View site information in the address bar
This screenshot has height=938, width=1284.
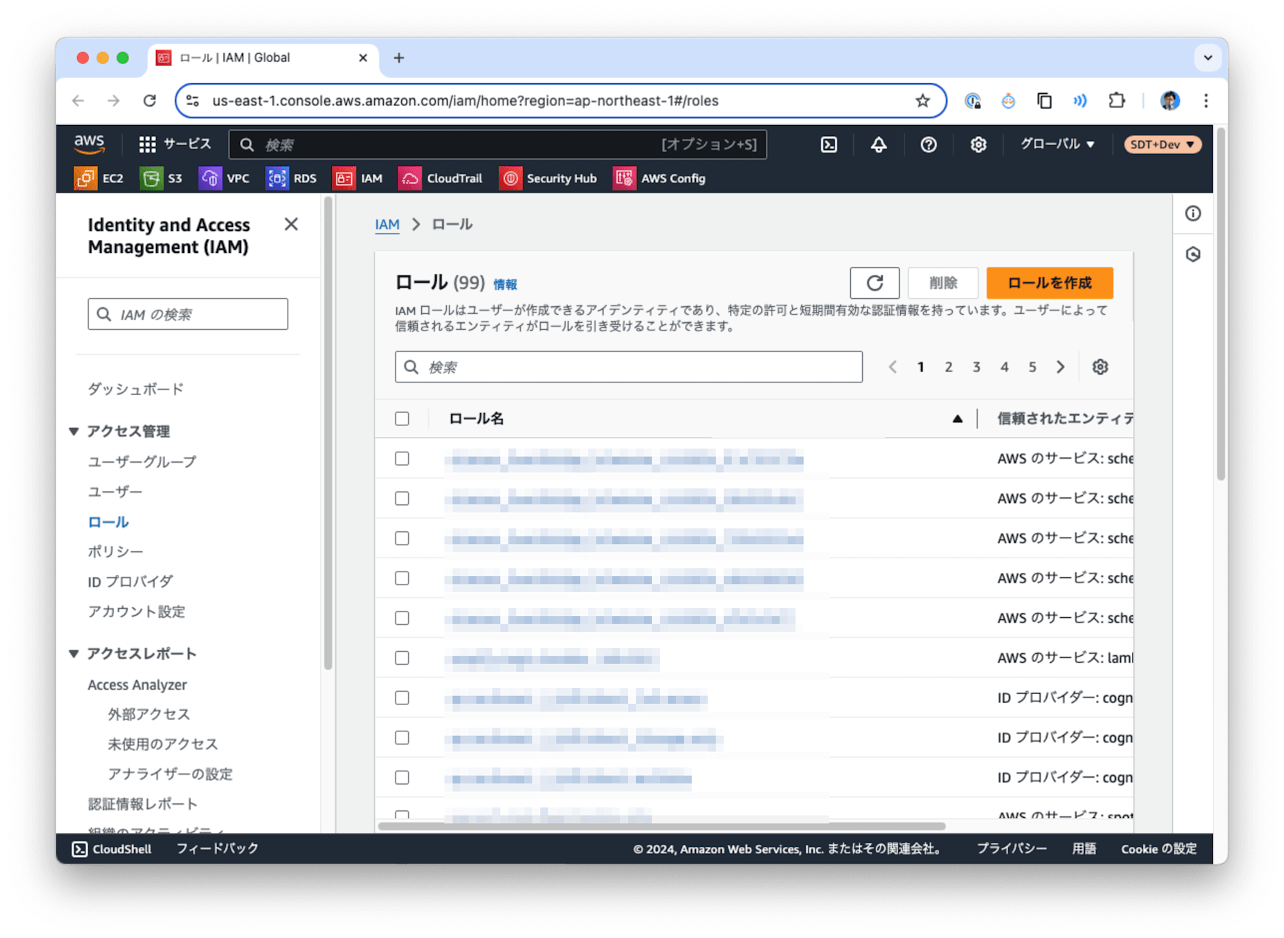(x=193, y=101)
